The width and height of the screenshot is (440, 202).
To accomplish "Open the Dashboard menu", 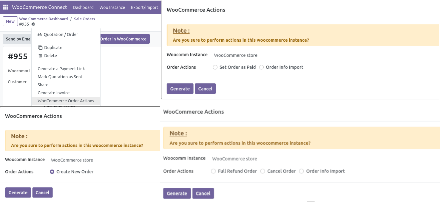I will click(x=83, y=7).
